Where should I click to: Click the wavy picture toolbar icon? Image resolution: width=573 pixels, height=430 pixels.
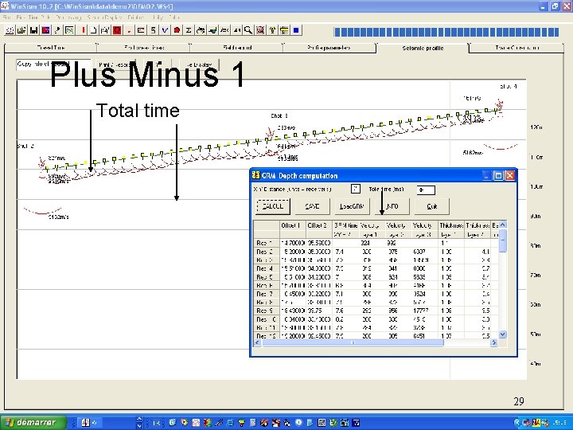[x=69, y=30]
